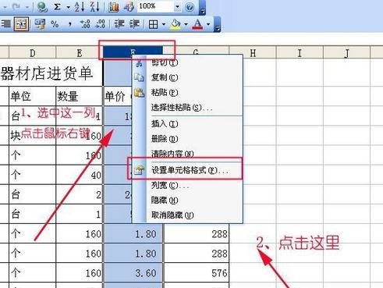Click the 数量 header cell
The height and width of the screenshot is (288, 383).
[x=80, y=96]
